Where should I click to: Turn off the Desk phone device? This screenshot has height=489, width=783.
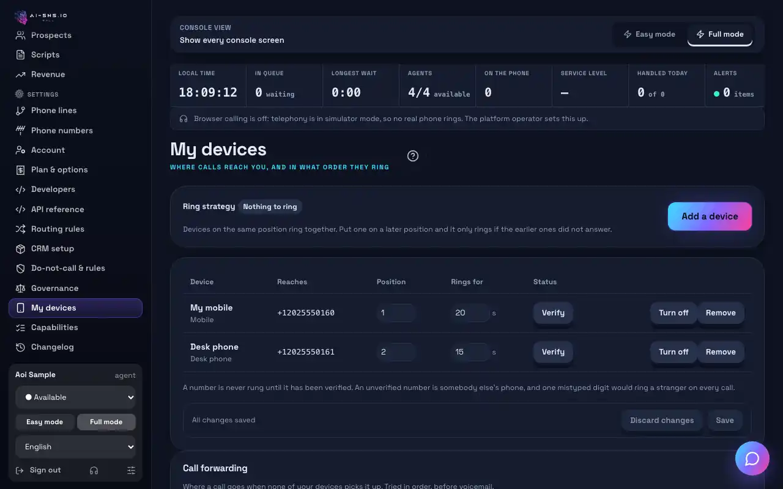(674, 351)
